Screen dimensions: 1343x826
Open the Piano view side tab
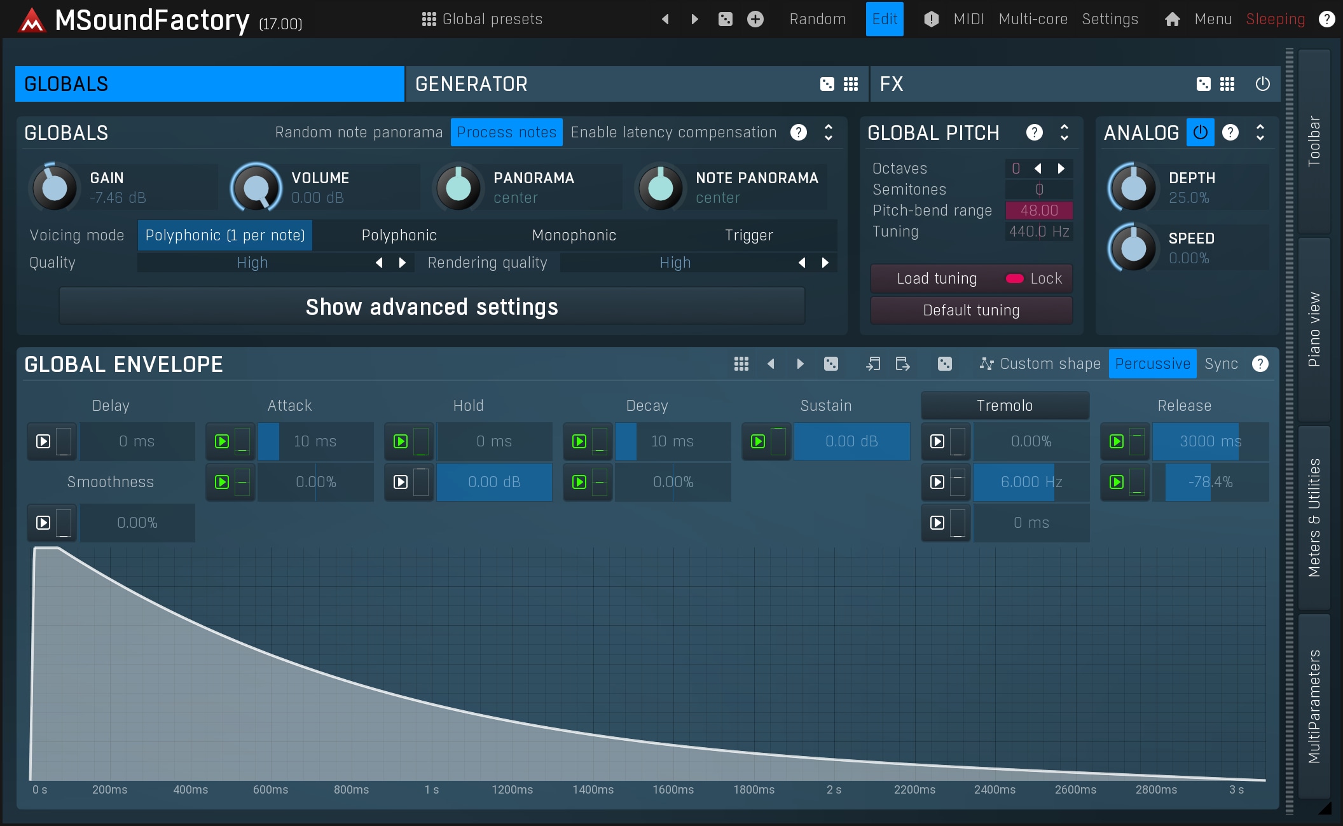[x=1314, y=329]
